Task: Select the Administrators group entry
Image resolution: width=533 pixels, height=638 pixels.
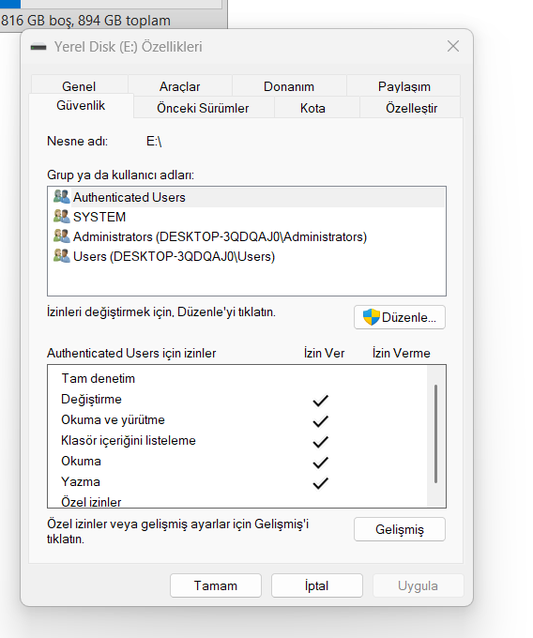Action: click(x=247, y=236)
